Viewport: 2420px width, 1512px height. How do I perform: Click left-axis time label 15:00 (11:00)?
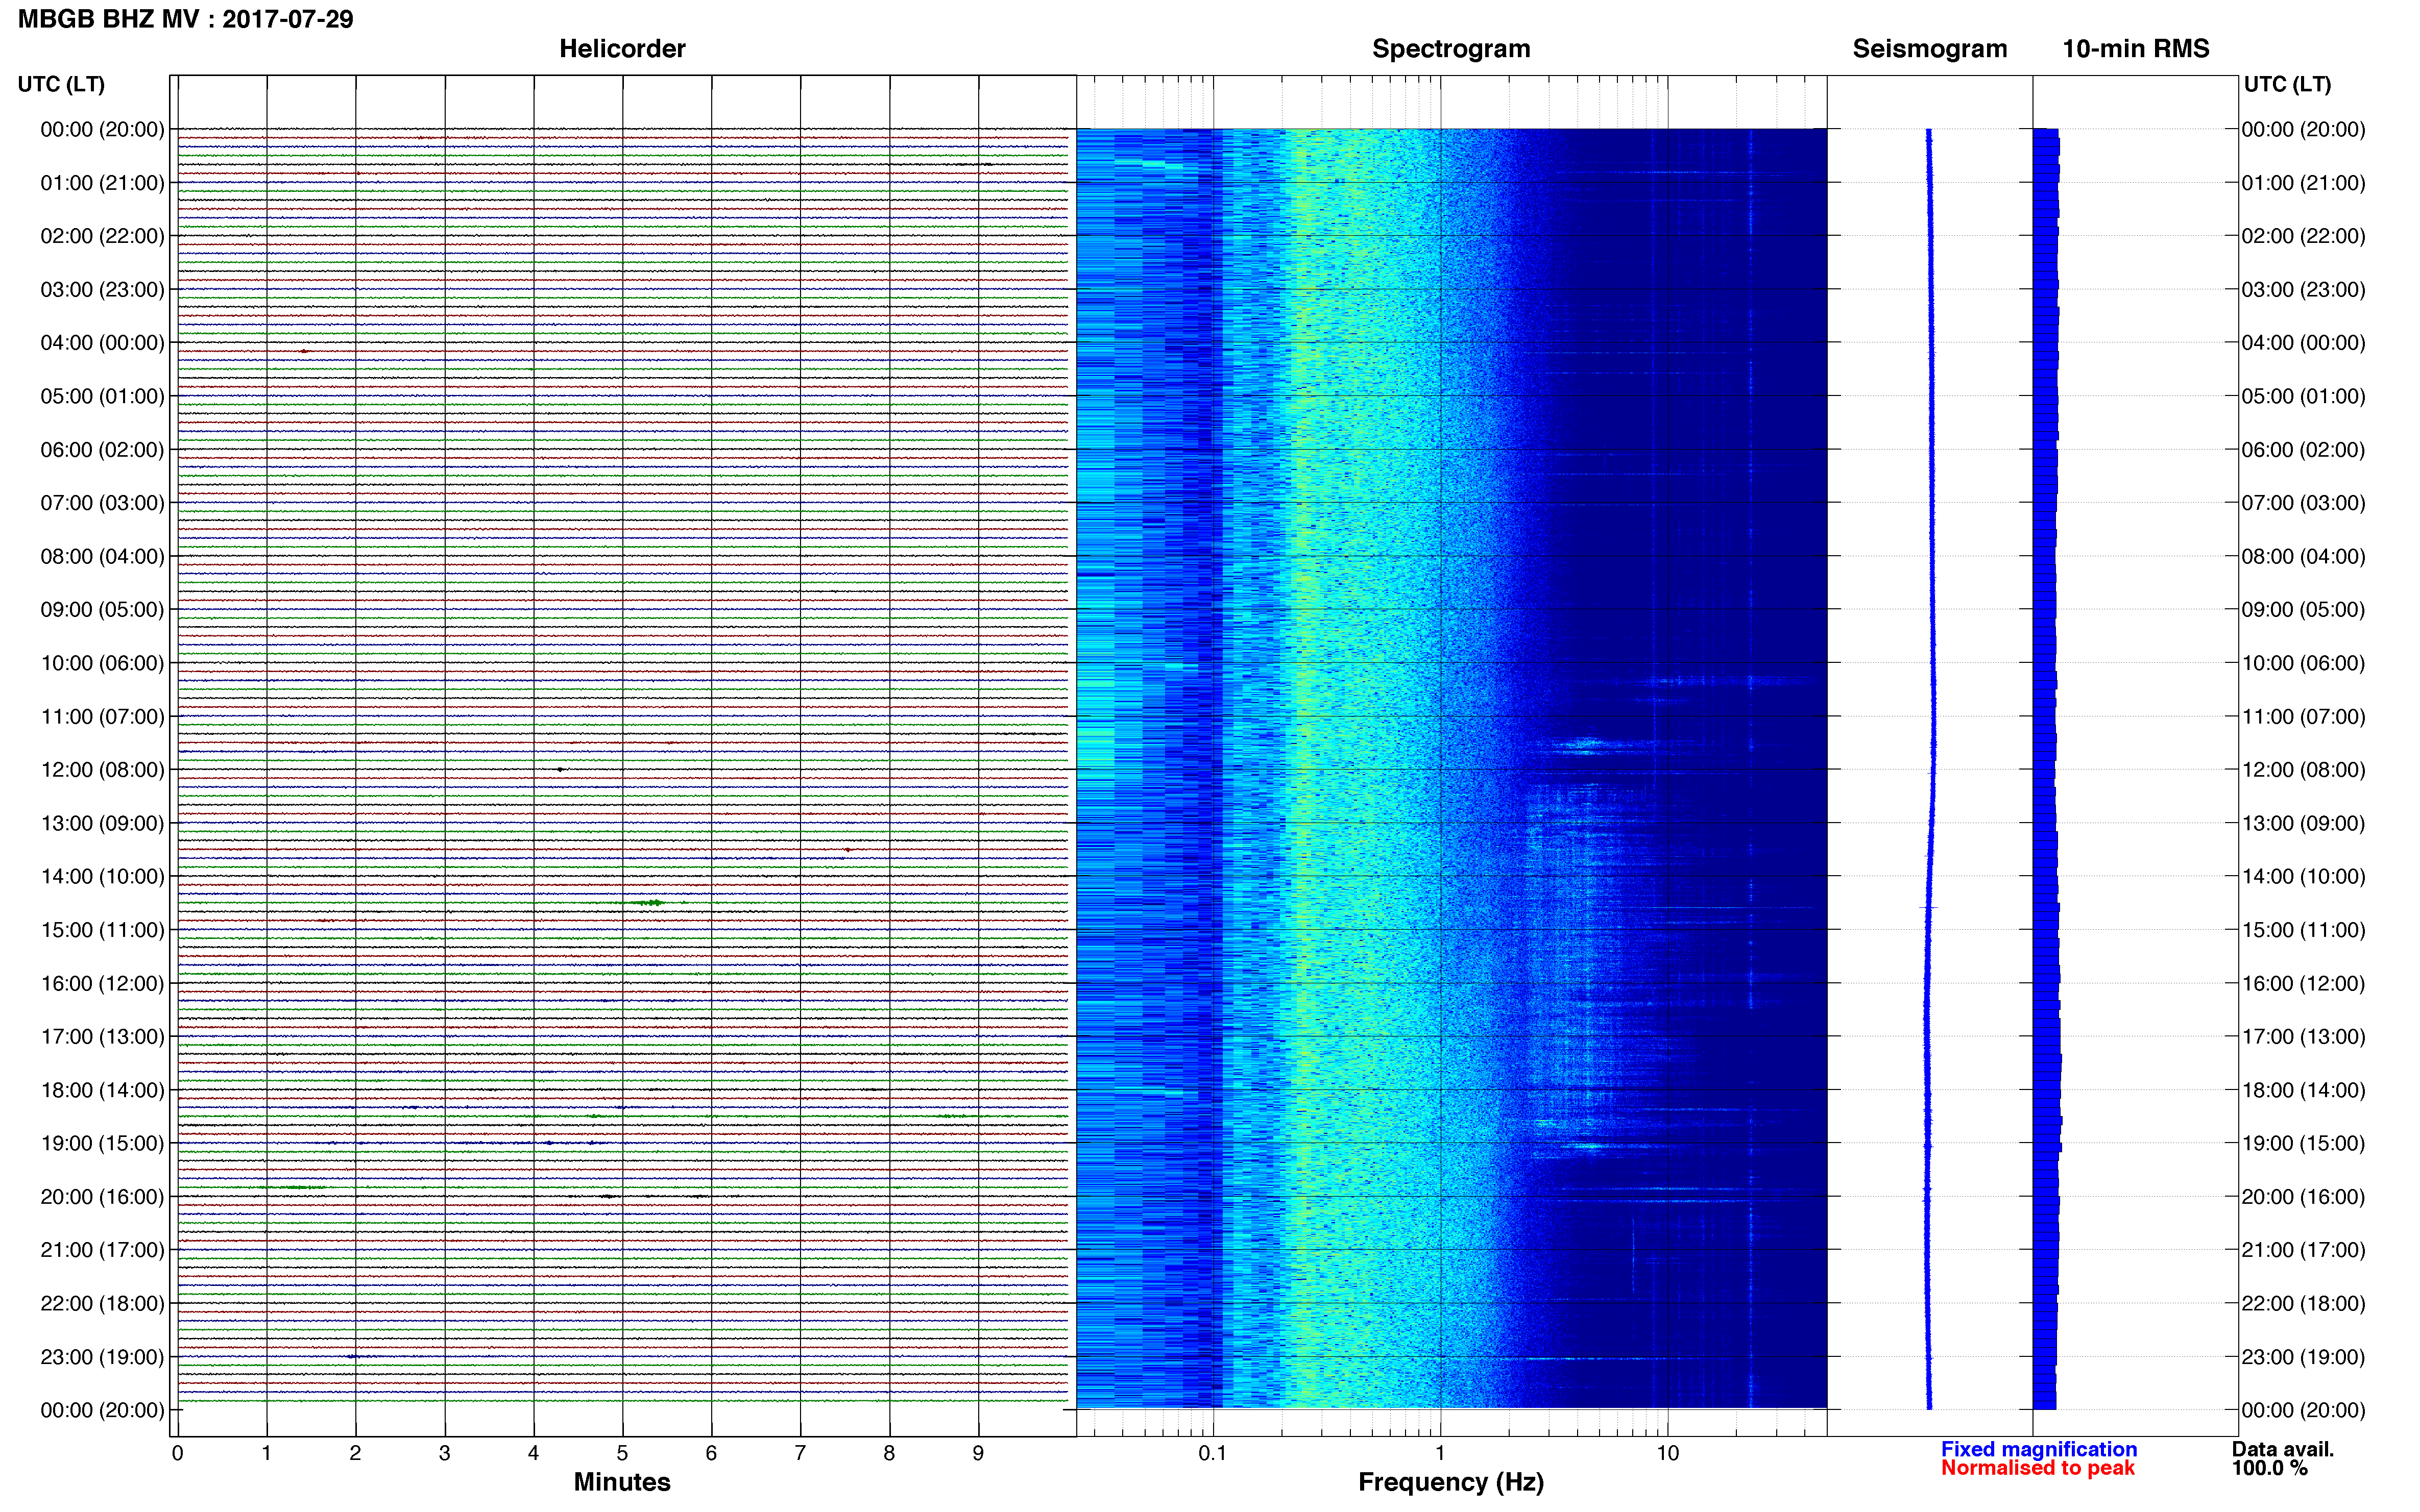(x=102, y=930)
